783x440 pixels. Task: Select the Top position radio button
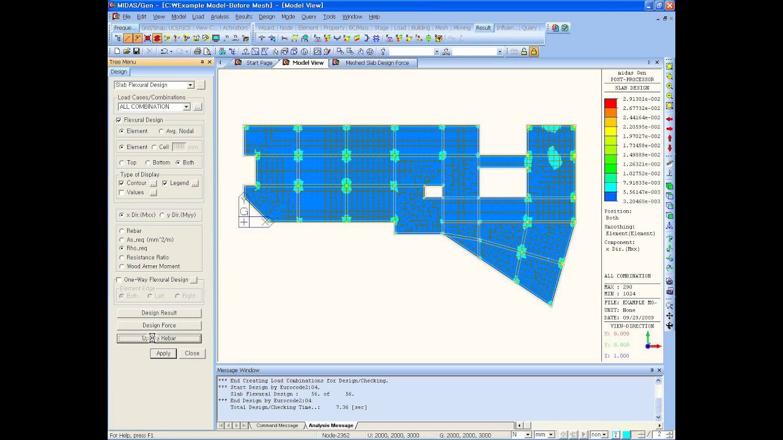pos(122,163)
